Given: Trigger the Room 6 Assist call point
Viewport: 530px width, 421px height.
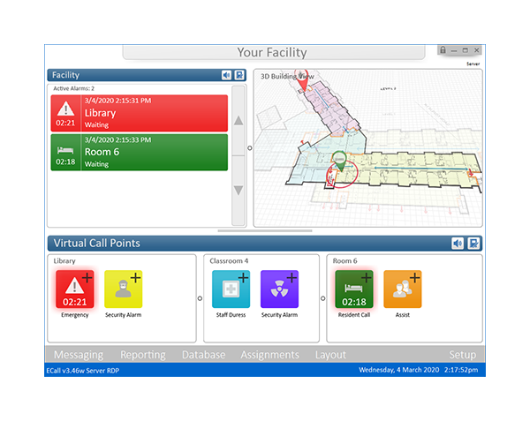Looking at the screenshot, I should pos(402,289).
